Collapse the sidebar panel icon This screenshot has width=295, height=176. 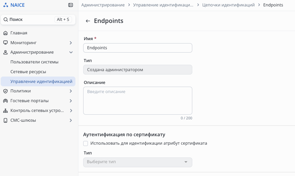70,5
